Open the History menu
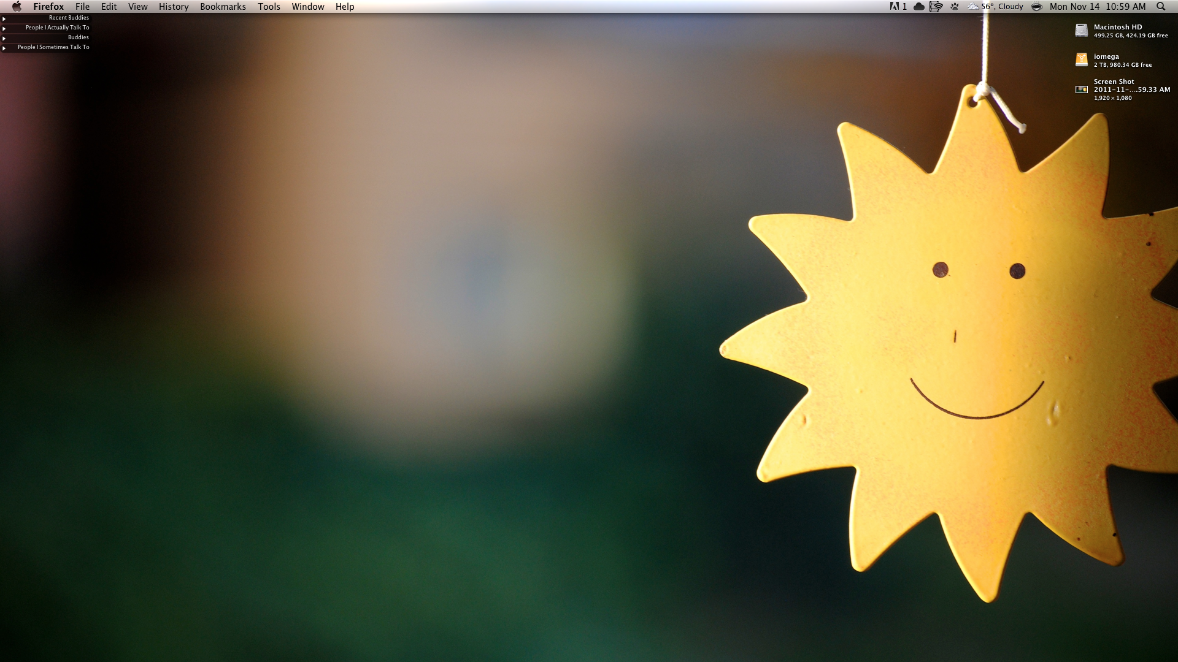This screenshot has height=662, width=1178. click(174, 7)
